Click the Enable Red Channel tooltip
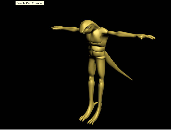 [x=29, y=3]
